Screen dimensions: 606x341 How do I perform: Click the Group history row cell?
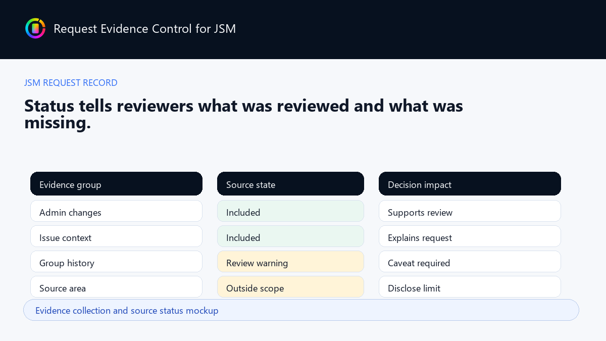pos(116,262)
